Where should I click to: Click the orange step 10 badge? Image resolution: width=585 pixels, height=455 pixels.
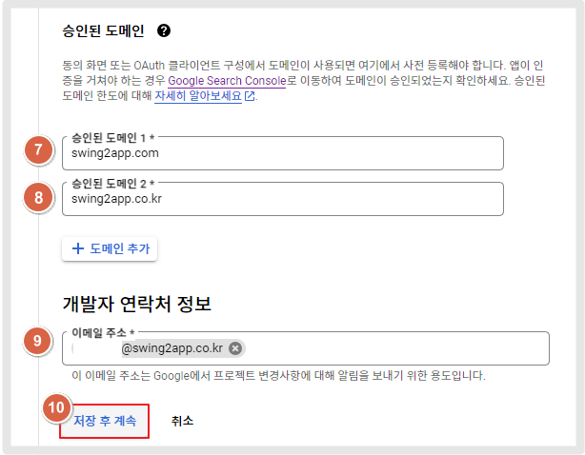point(56,407)
